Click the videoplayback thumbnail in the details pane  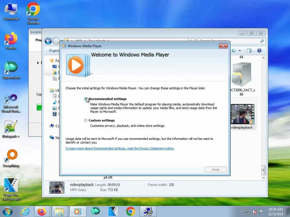click(x=57, y=188)
